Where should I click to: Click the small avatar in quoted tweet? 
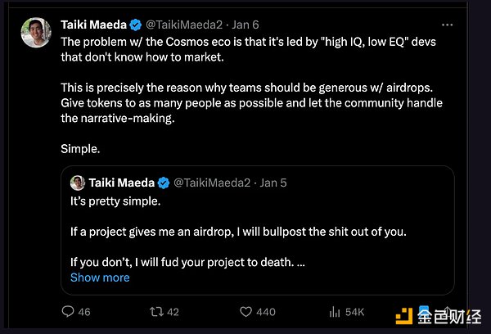pos(77,182)
